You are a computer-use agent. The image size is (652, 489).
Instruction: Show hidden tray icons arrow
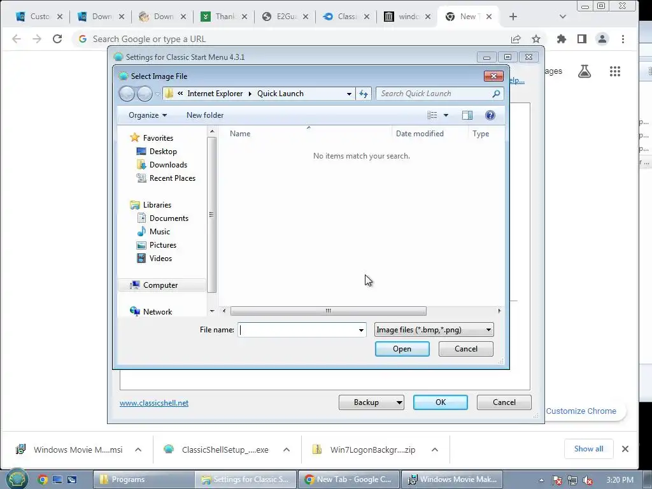541,480
